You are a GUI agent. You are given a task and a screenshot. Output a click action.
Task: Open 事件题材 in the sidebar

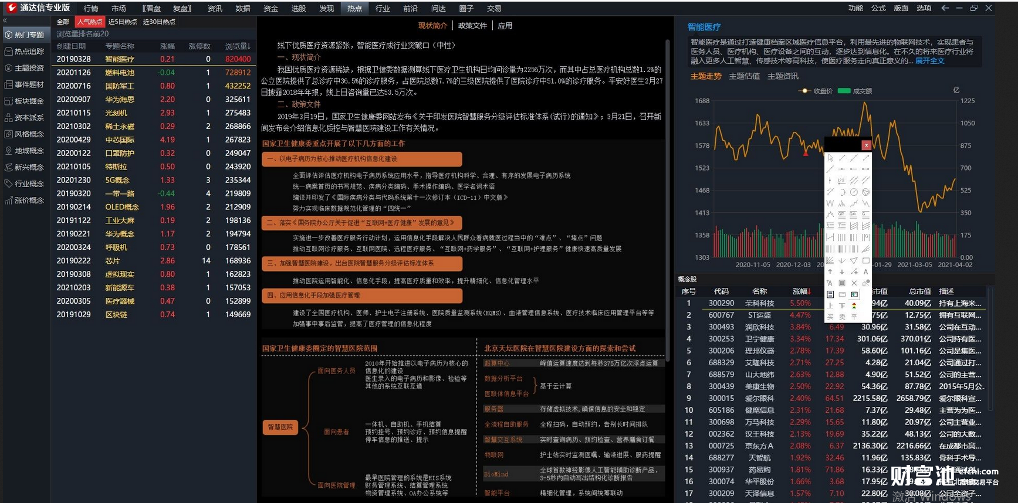click(x=25, y=84)
